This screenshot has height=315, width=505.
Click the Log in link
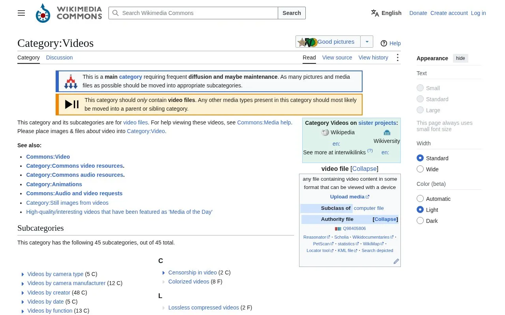click(479, 13)
